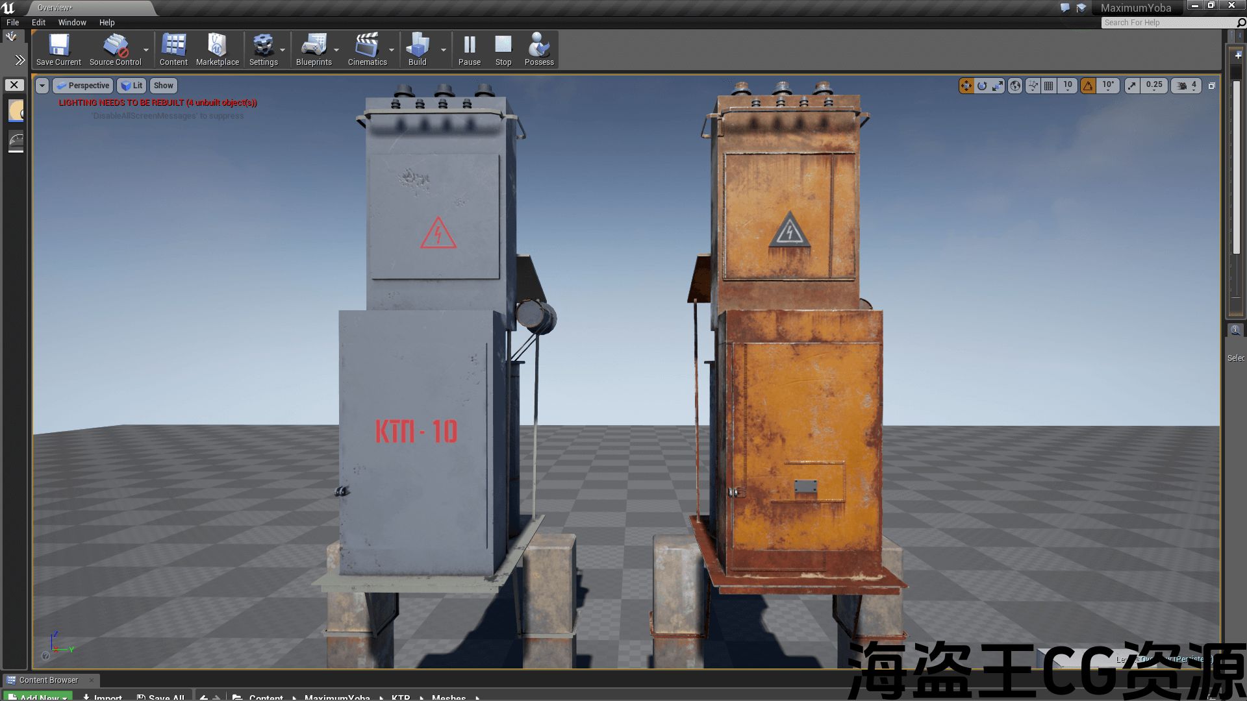Click the Perspective view mode button
Viewport: 1247px width, 701px height.
tap(83, 86)
